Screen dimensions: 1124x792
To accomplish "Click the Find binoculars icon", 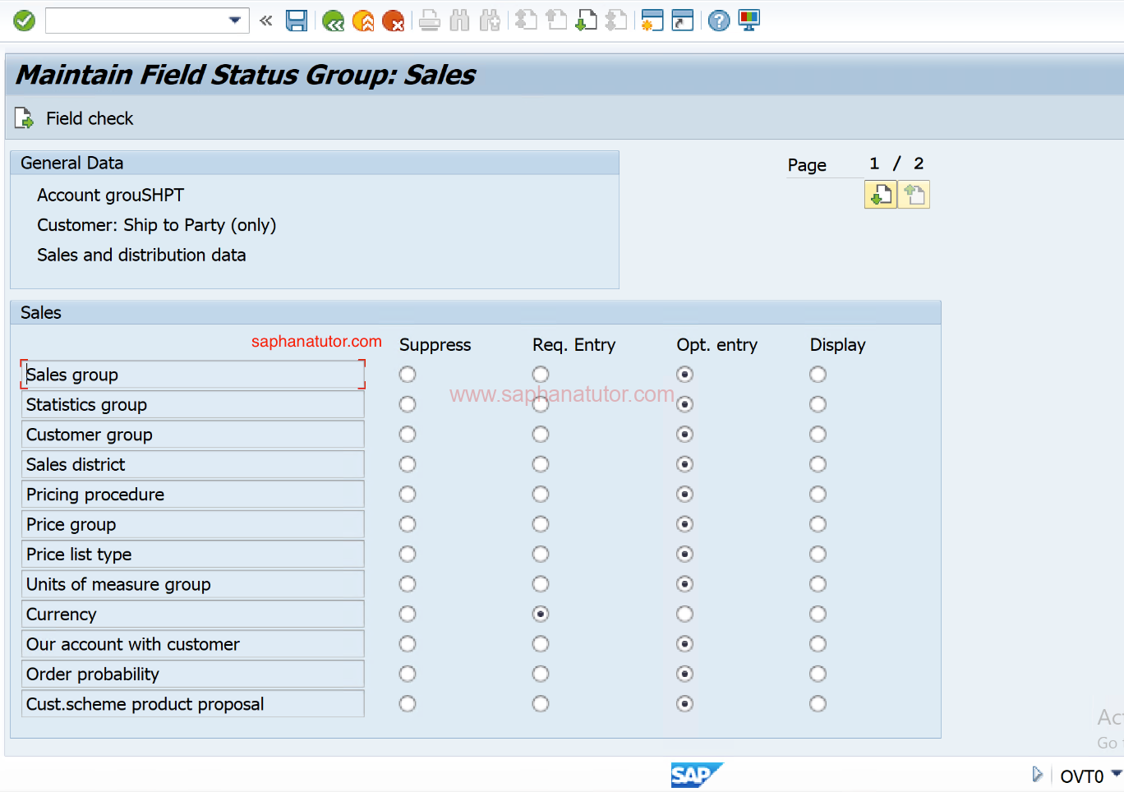I will coord(460,21).
